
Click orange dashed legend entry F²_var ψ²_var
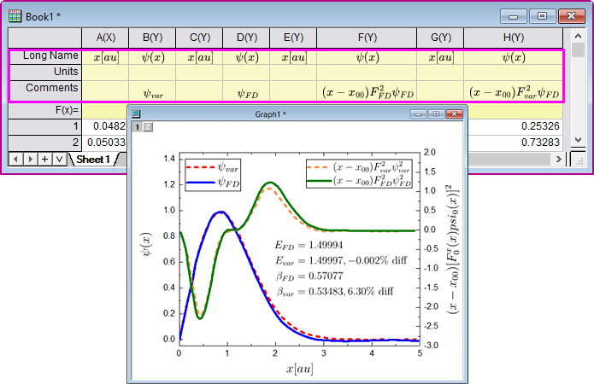click(x=358, y=167)
